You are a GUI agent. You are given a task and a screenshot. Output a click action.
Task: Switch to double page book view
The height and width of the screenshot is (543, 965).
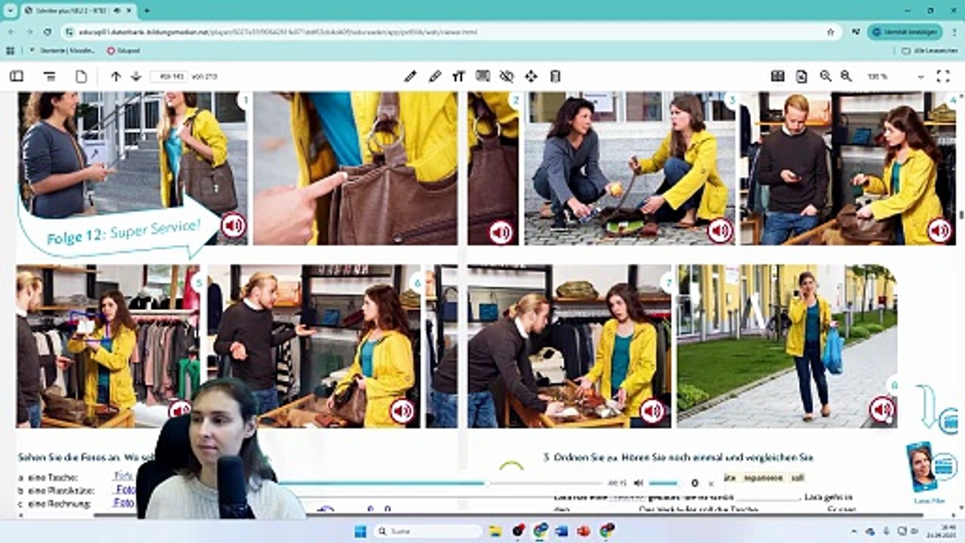point(778,76)
